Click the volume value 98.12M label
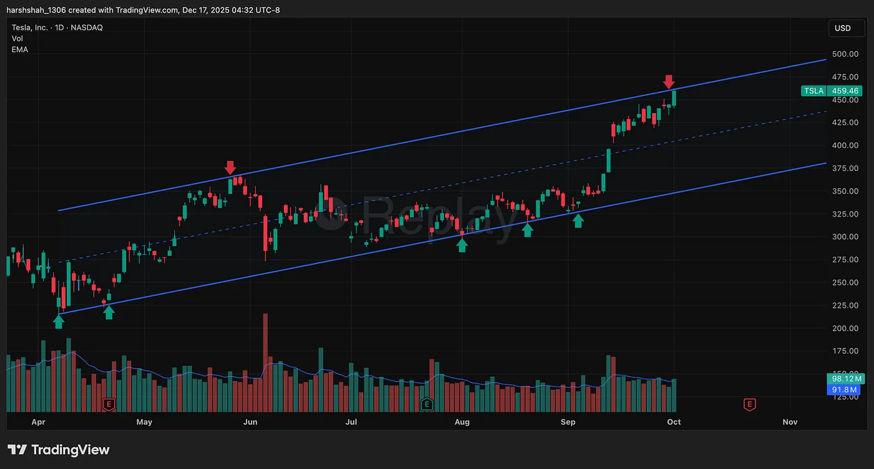The height and width of the screenshot is (469, 874). coord(846,379)
